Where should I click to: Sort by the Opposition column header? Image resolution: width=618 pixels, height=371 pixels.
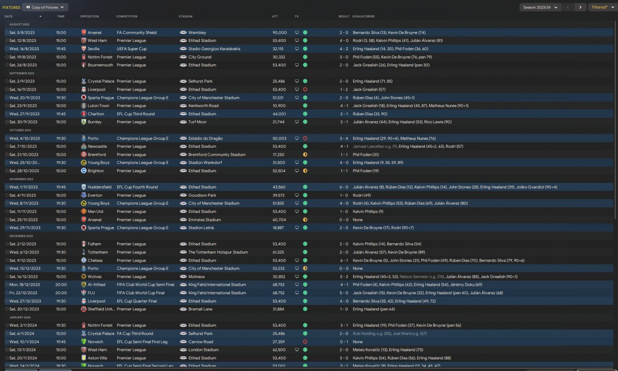click(x=89, y=16)
